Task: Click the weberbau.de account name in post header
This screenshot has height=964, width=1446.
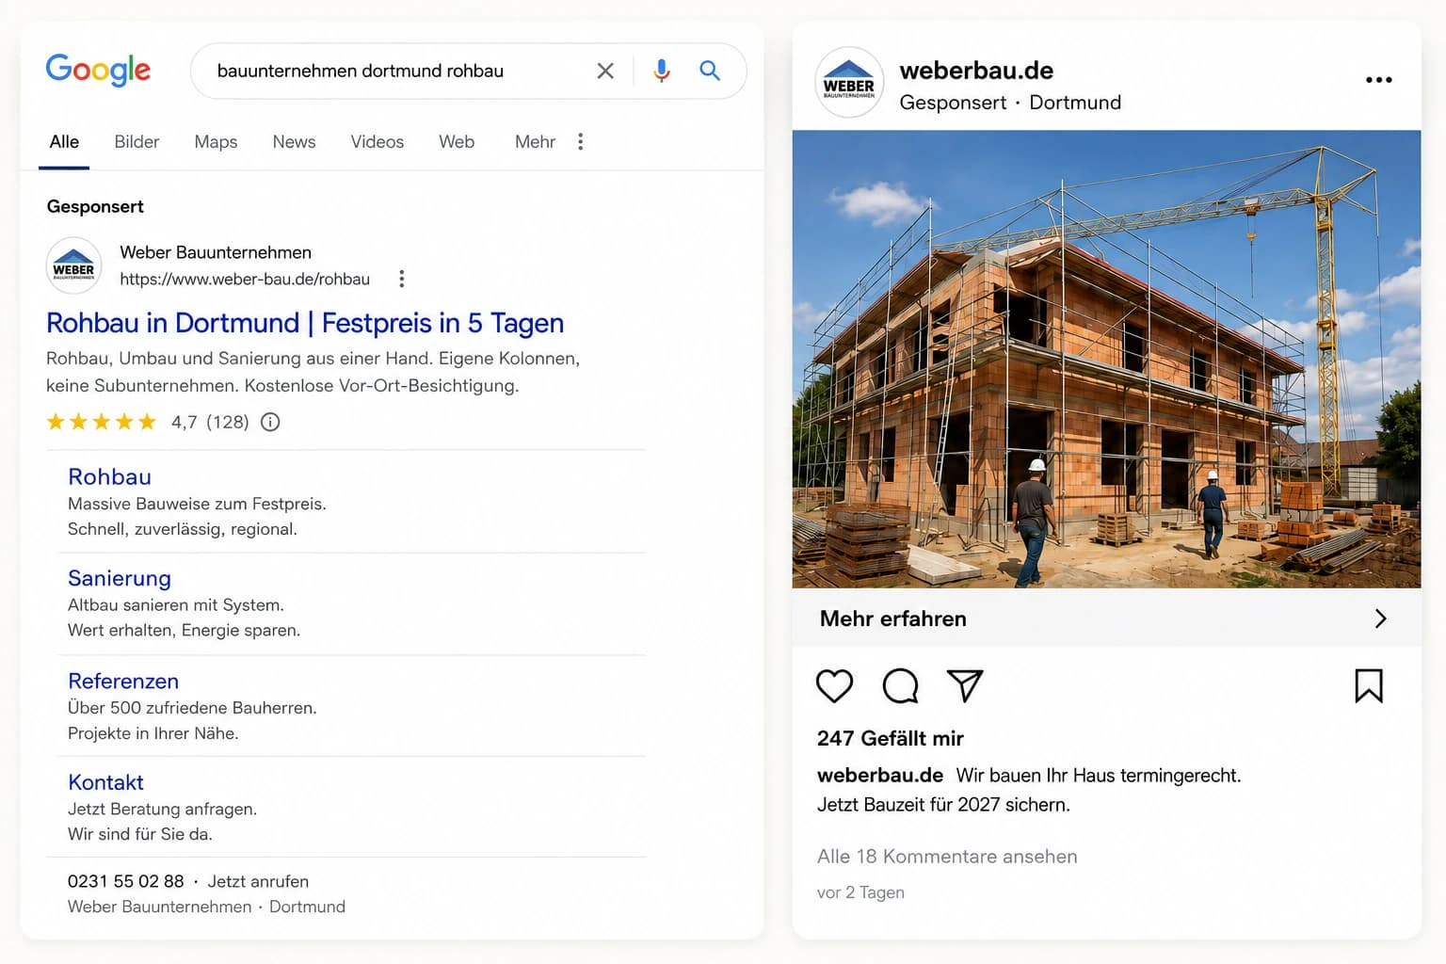Action: tap(976, 71)
